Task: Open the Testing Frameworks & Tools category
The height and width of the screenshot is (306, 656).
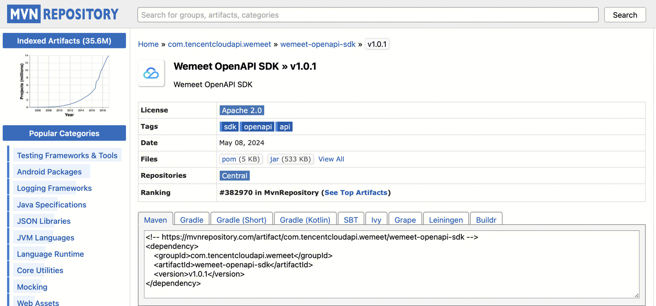Action: point(67,155)
